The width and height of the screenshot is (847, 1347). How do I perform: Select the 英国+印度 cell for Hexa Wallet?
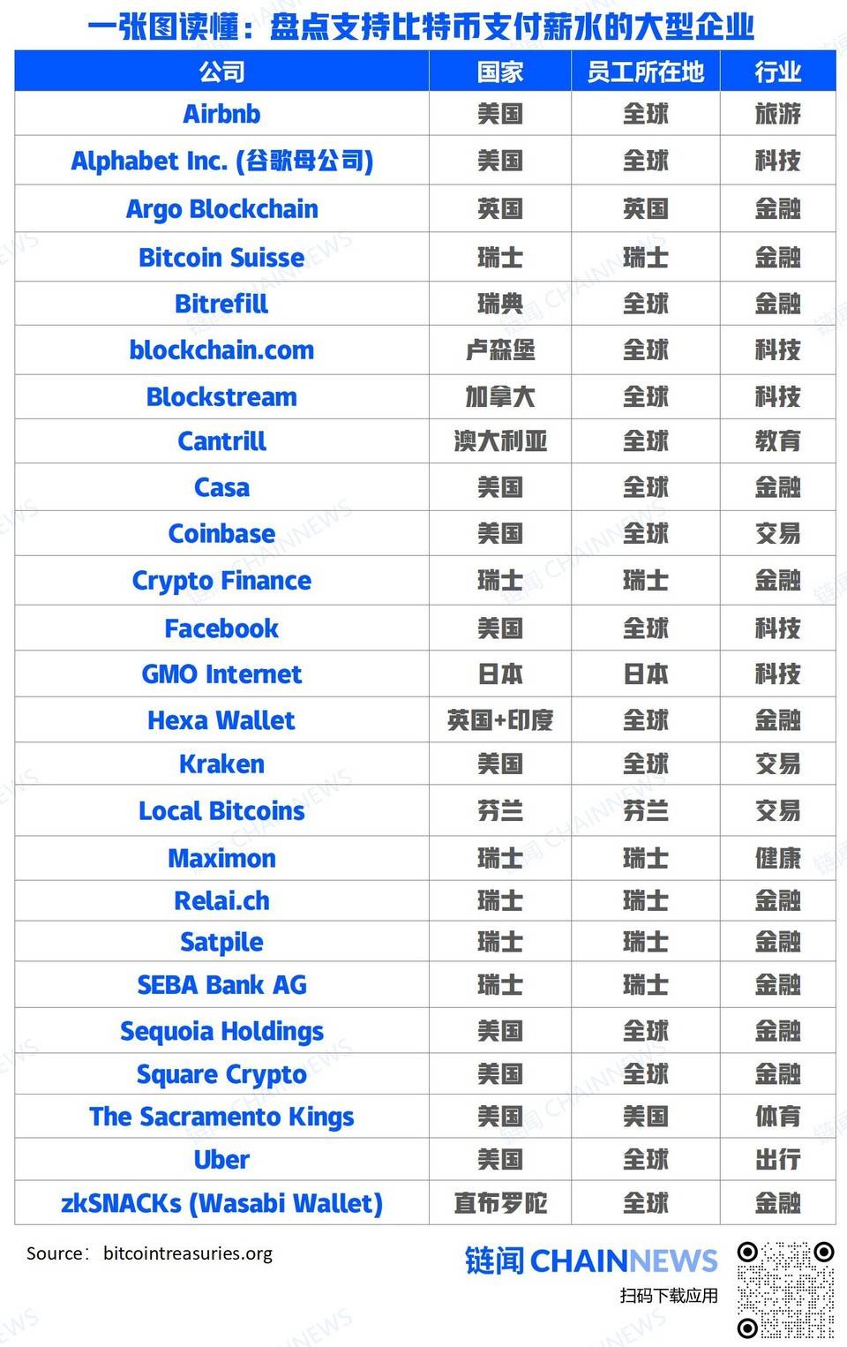point(500,720)
